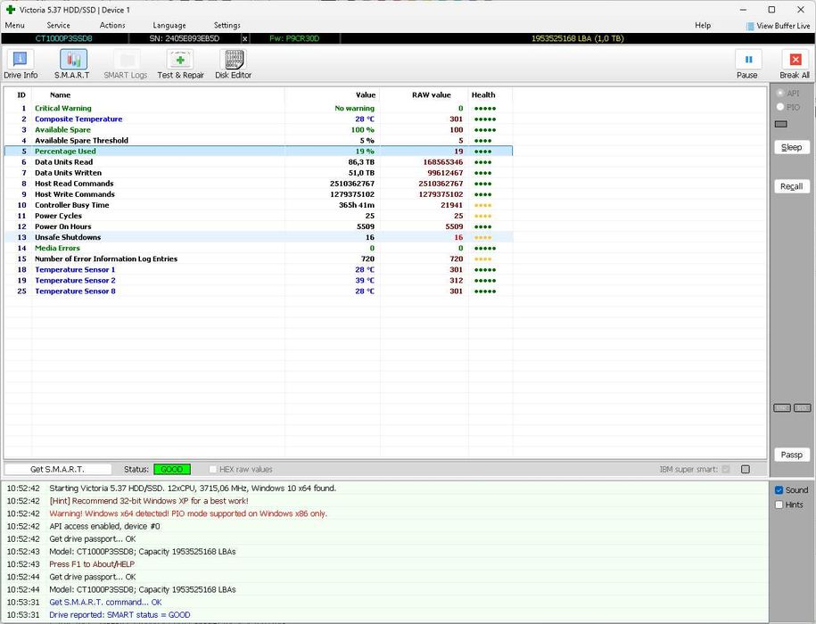This screenshot has height=624, width=816.
Task: Click the View Buffer Live icon
Action: tap(750, 26)
